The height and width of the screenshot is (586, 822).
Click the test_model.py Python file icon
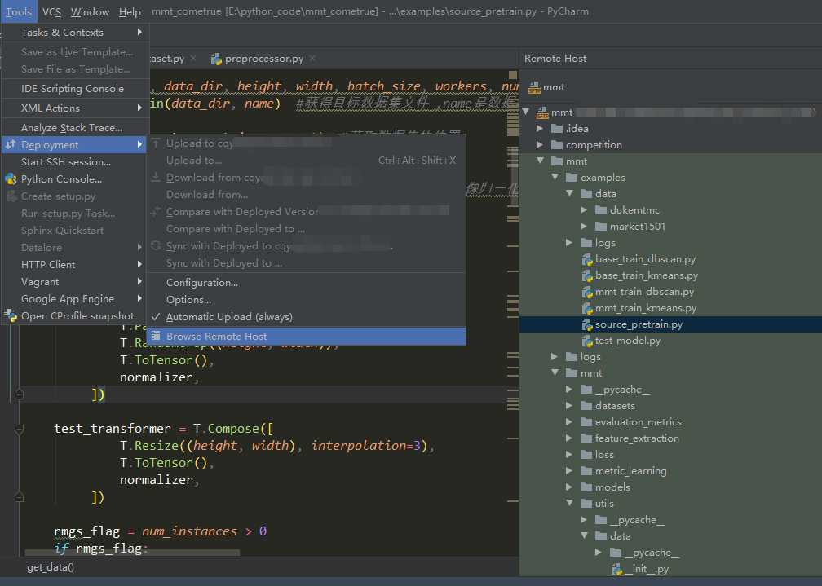[586, 341]
